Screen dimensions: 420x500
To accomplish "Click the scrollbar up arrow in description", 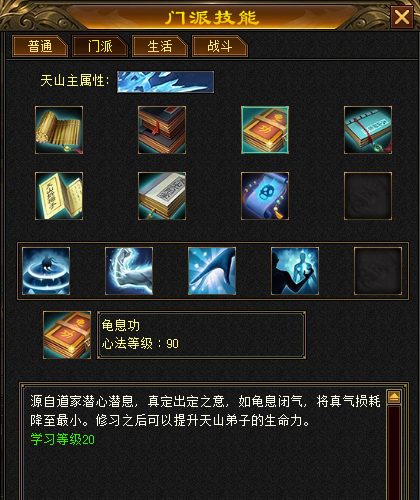I will point(394,397).
